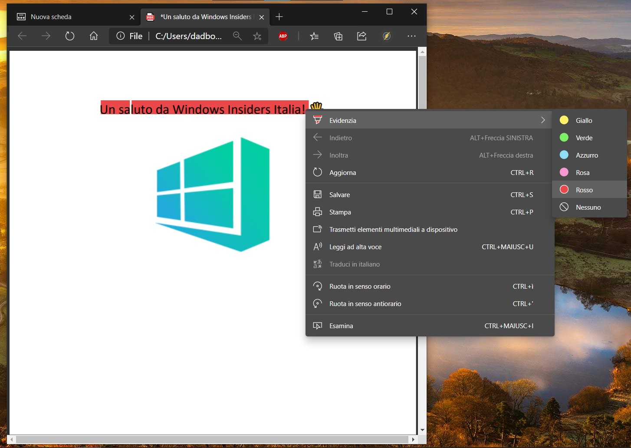Viewport: 631px width, 448px height.
Task: Go to the Home page icon
Action: point(94,36)
